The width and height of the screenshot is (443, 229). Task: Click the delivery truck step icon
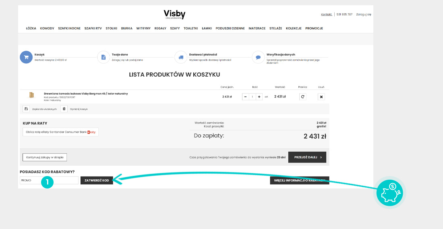click(x=181, y=57)
